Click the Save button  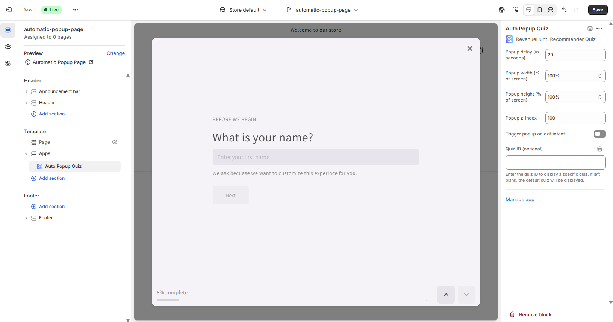[x=598, y=10]
